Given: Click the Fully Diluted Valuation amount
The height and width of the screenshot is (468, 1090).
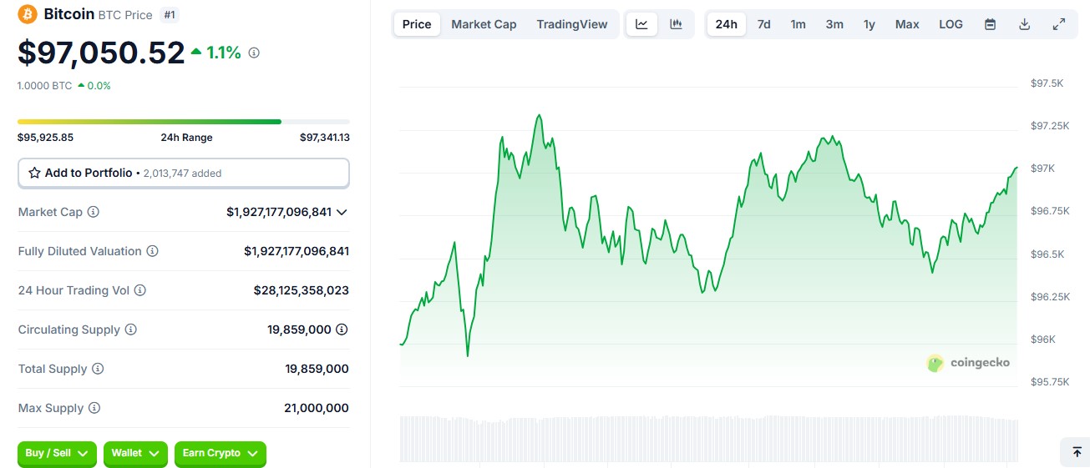Looking at the screenshot, I should (297, 251).
